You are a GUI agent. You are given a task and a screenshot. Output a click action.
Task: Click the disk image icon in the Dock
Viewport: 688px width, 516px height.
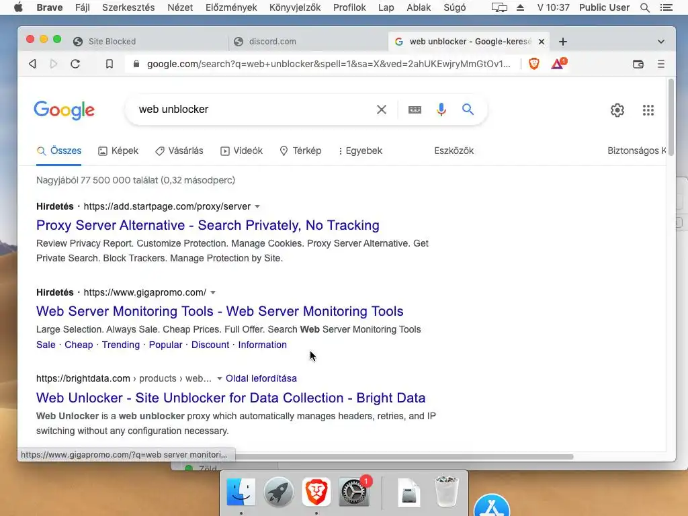click(409, 492)
